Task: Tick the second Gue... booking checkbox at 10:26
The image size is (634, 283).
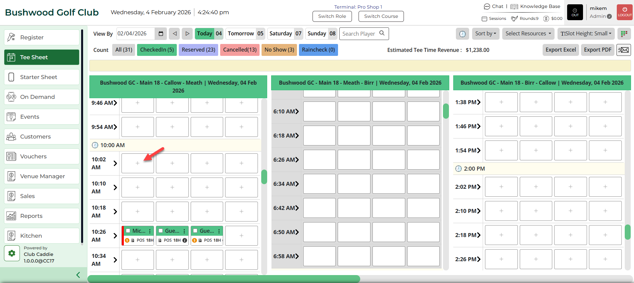Action: point(195,231)
